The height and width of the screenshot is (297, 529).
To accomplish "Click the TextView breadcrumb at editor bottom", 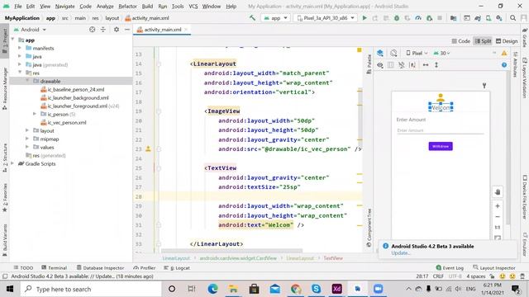I will point(333,258).
